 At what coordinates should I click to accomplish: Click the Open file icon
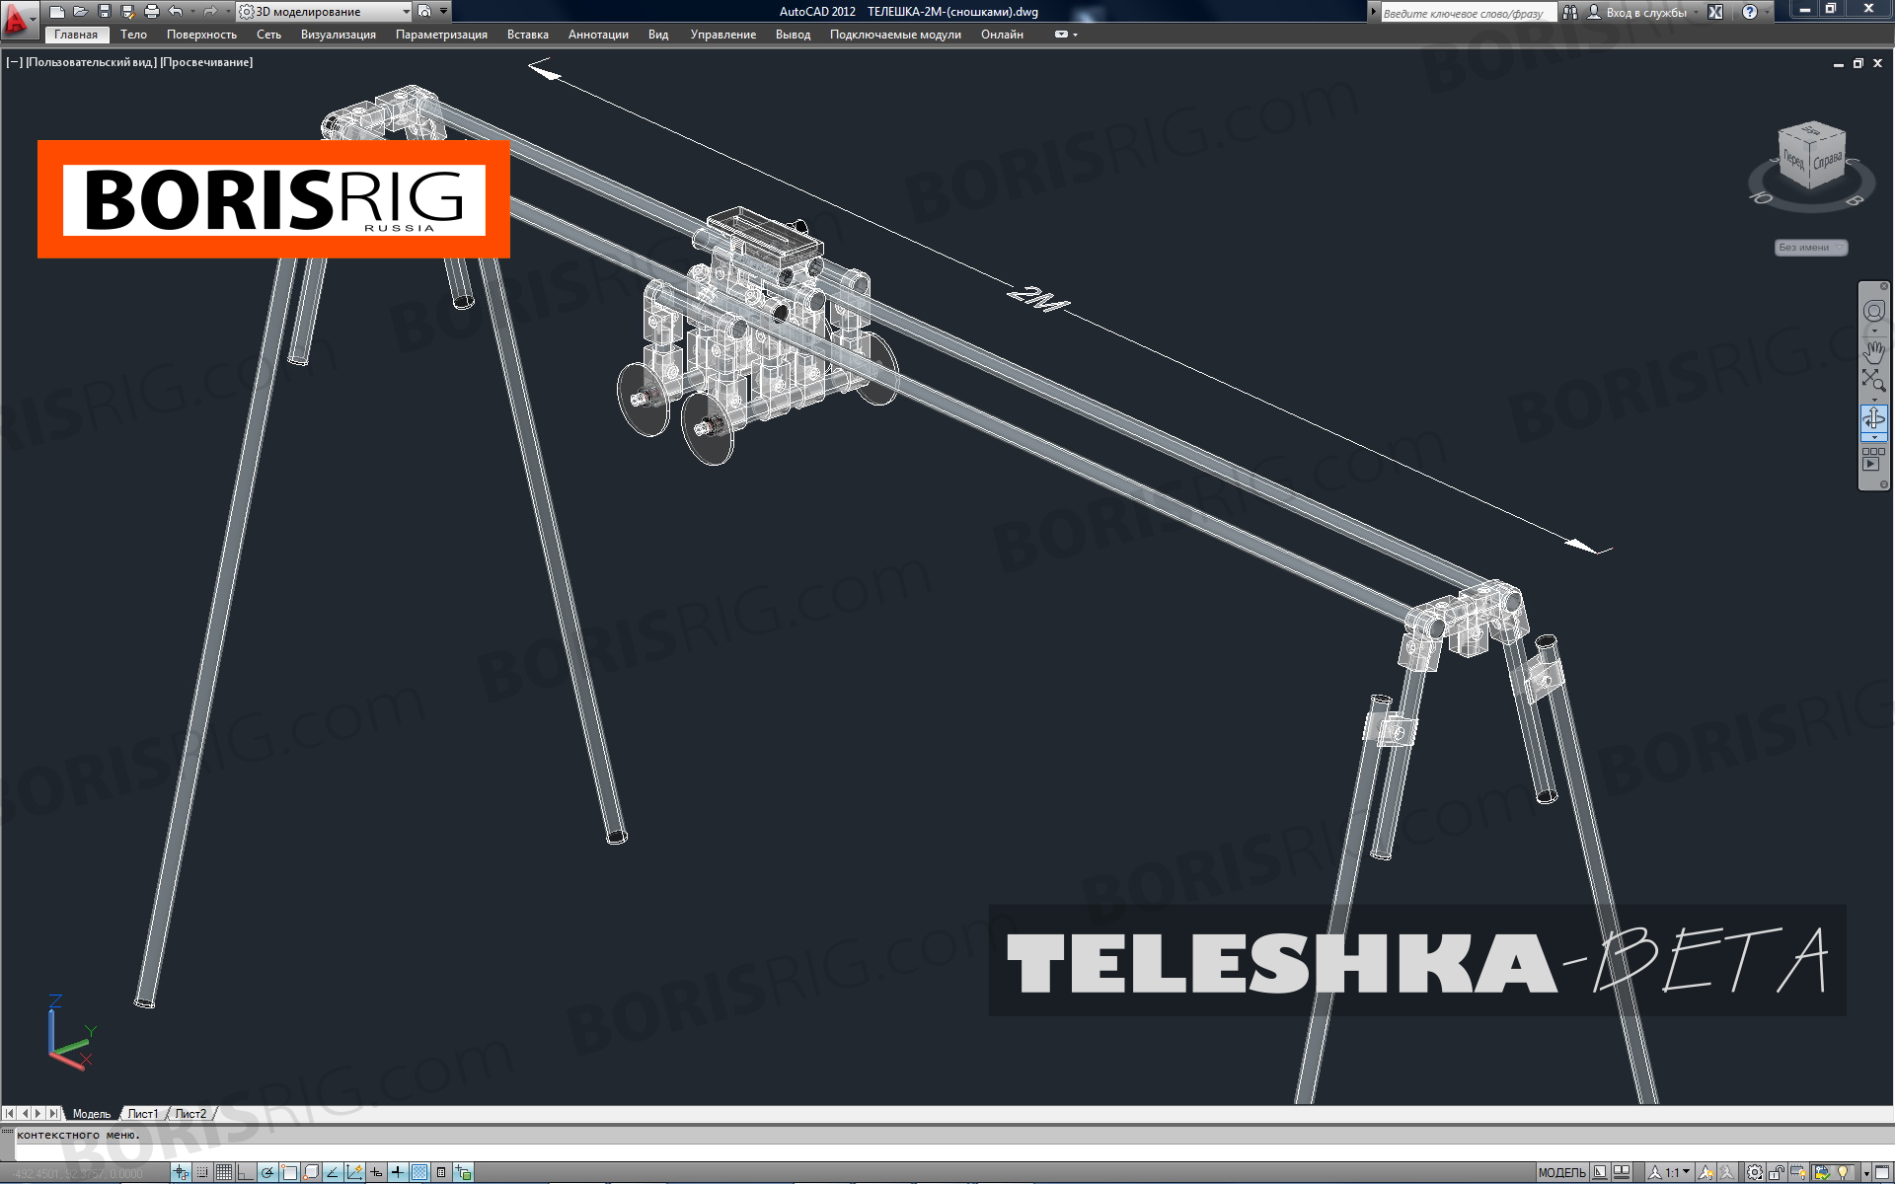coord(80,12)
